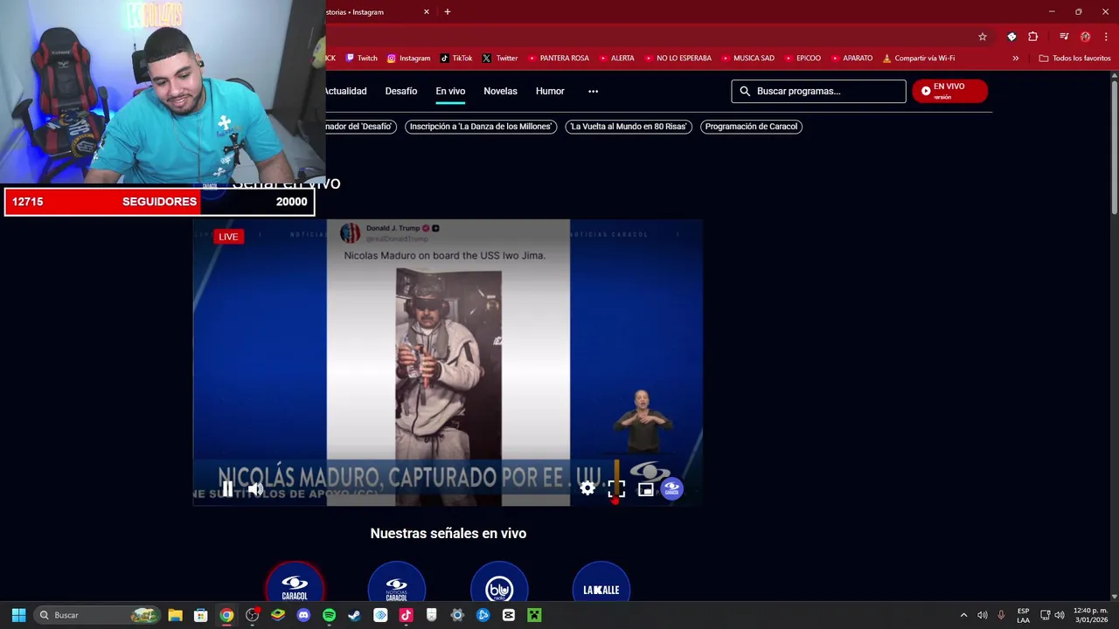This screenshot has width=1119, height=629.
Task: Open BlueStacks from the taskbar
Action: (x=278, y=615)
